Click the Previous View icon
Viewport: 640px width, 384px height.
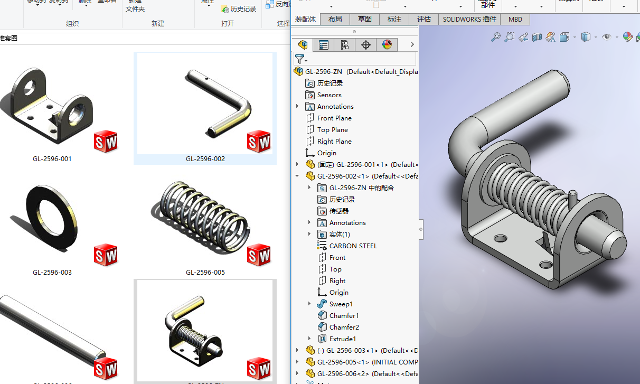pos(523,37)
